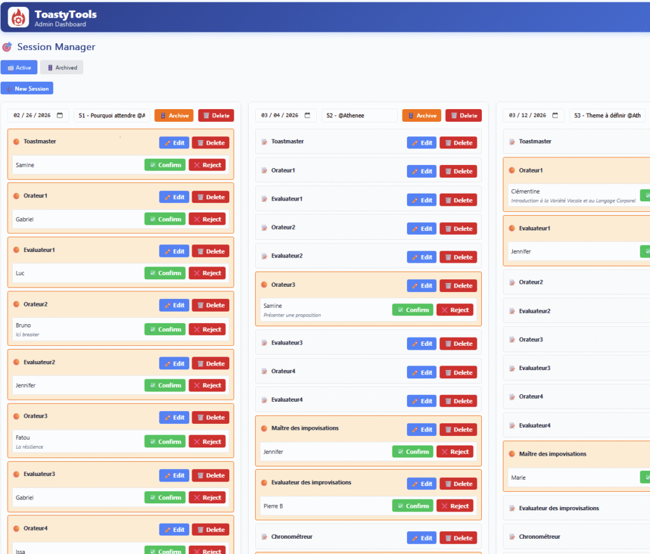The width and height of the screenshot is (650, 554).
Task: Open calendar picker for 03/04/2026 date
Action: tap(307, 115)
